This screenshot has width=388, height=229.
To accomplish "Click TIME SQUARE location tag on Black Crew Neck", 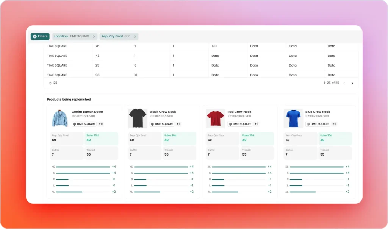I will 162,124.
